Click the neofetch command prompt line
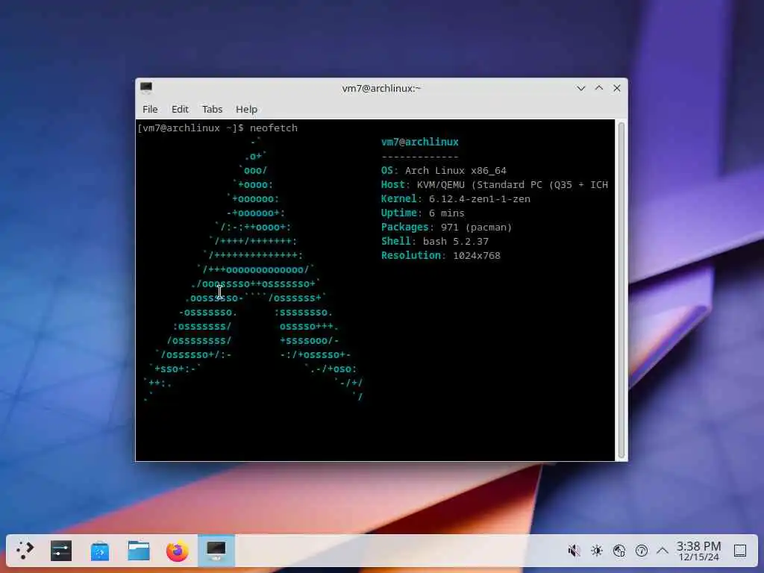The image size is (764, 573). click(218, 128)
